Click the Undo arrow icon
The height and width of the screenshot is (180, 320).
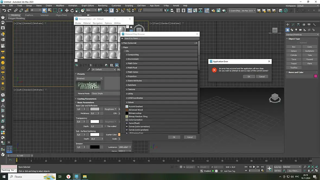[4, 10]
